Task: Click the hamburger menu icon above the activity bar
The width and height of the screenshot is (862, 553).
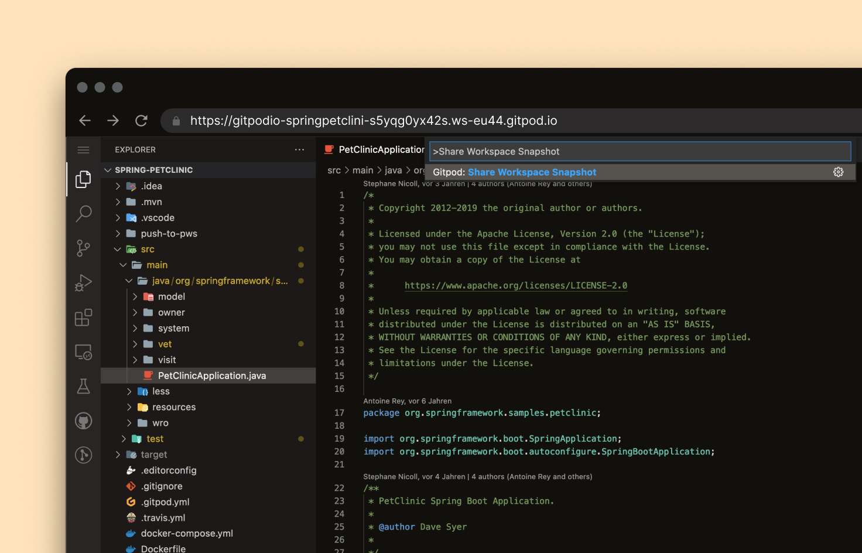Action: click(x=83, y=149)
